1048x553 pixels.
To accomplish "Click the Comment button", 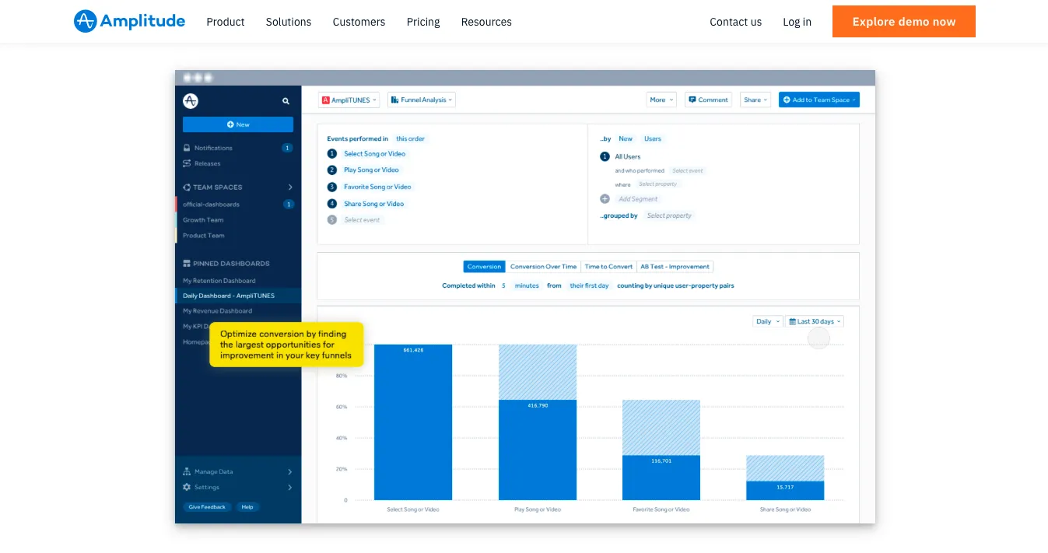I will 708,100.
